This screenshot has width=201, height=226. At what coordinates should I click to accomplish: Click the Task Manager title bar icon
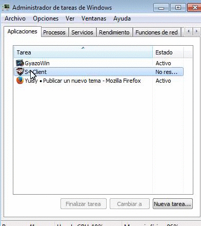6,8
